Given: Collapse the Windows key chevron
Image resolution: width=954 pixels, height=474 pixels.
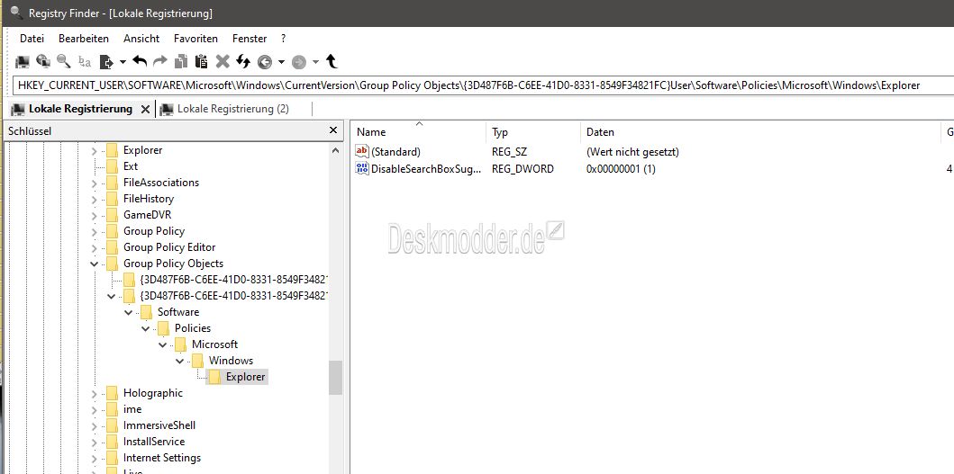Looking at the screenshot, I should coord(179,361).
